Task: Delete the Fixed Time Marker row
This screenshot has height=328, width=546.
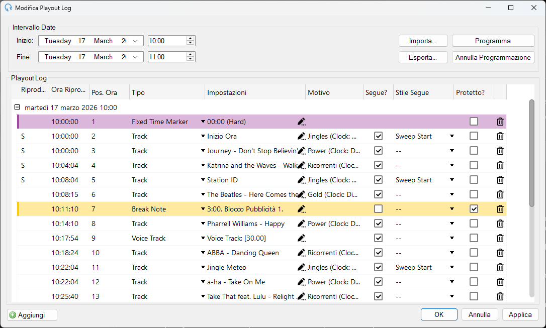Action: (500, 122)
